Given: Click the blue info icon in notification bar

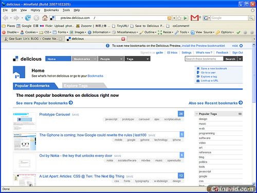Looking at the screenshot, I should coord(107,46).
